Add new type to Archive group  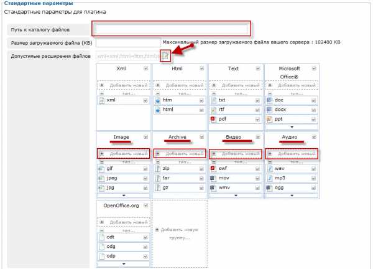pos(180,154)
